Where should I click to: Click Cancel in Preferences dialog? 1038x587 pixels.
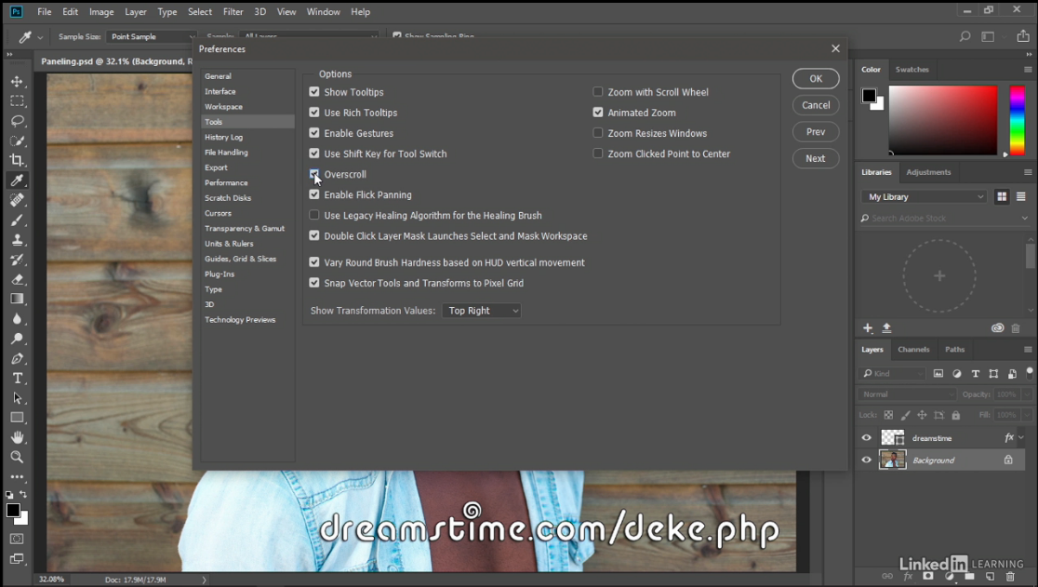coord(816,105)
